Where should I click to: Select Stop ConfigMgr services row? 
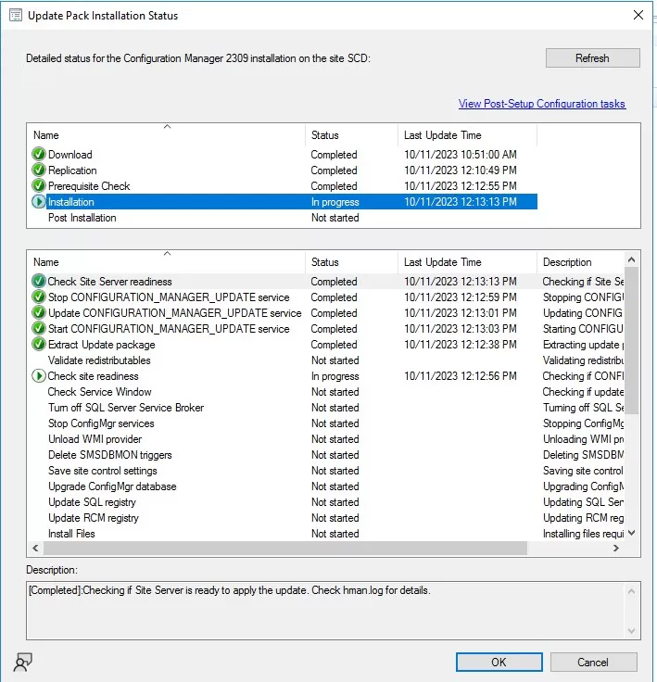point(326,423)
